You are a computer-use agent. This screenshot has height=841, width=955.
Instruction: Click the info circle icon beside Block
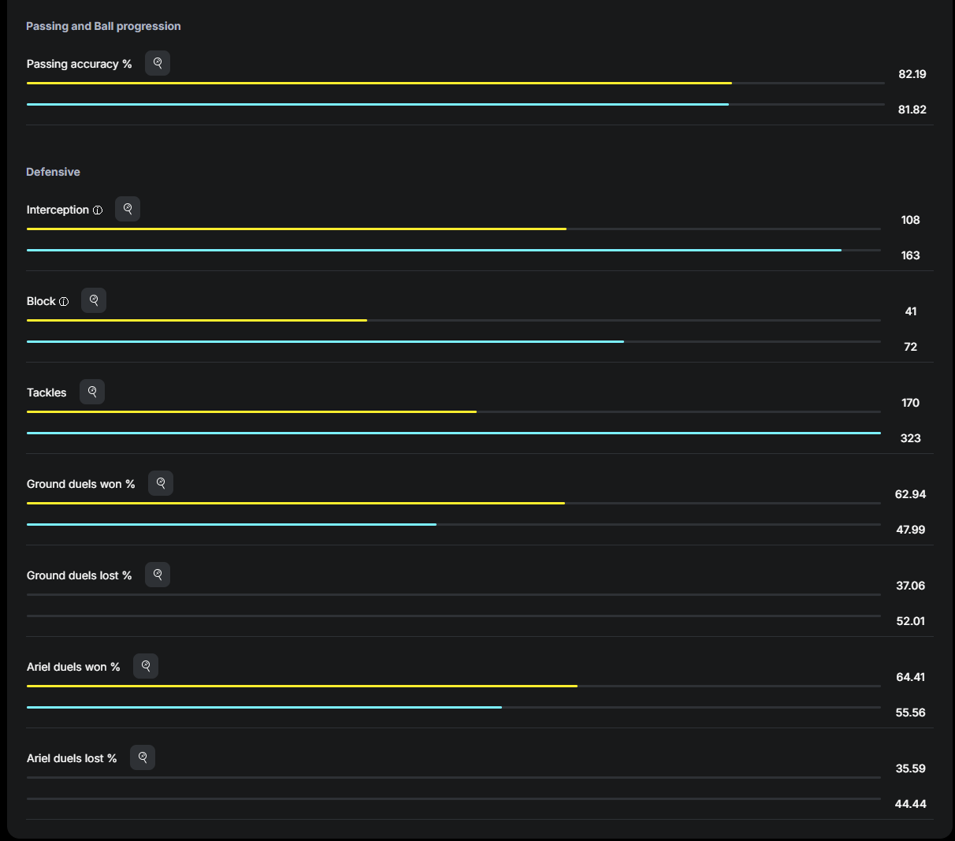pos(64,302)
